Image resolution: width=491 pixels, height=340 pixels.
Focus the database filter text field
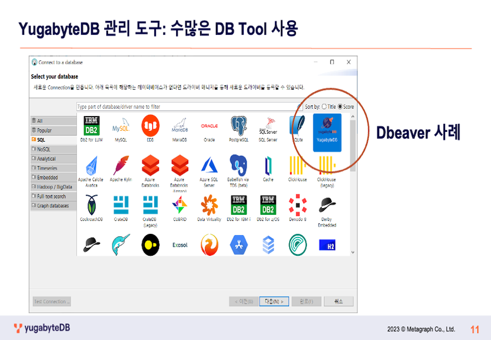point(186,106)
